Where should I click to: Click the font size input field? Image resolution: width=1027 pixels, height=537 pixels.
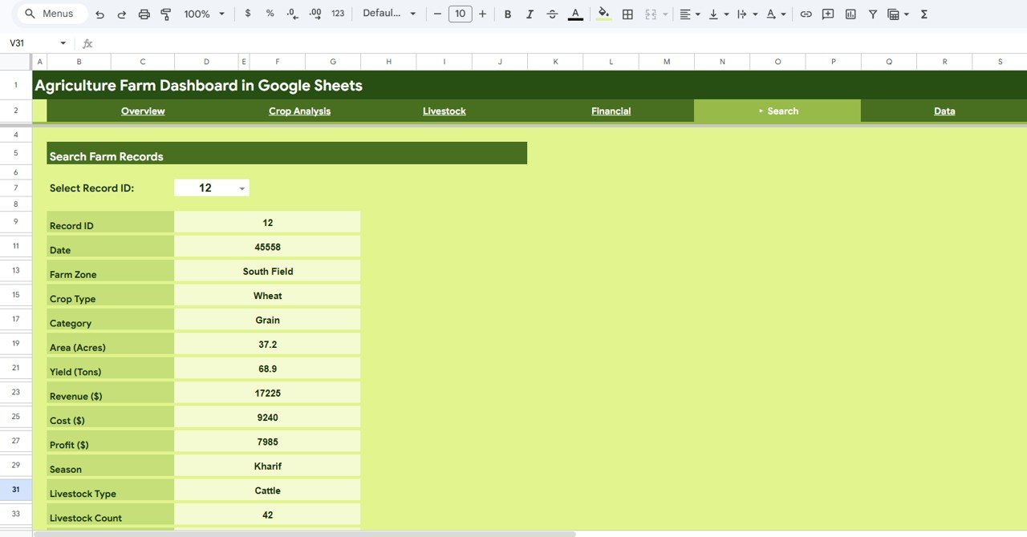pos(460,14)
